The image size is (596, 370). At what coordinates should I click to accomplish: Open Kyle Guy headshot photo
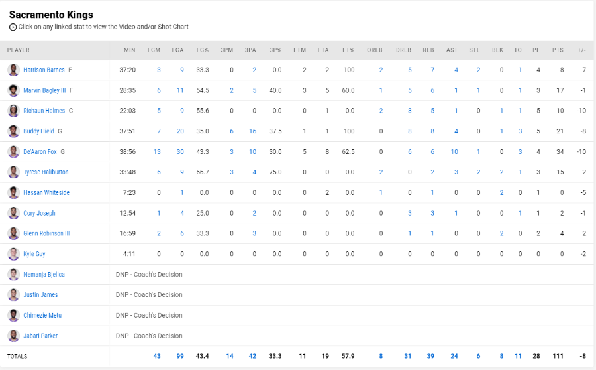click(14, 254)
